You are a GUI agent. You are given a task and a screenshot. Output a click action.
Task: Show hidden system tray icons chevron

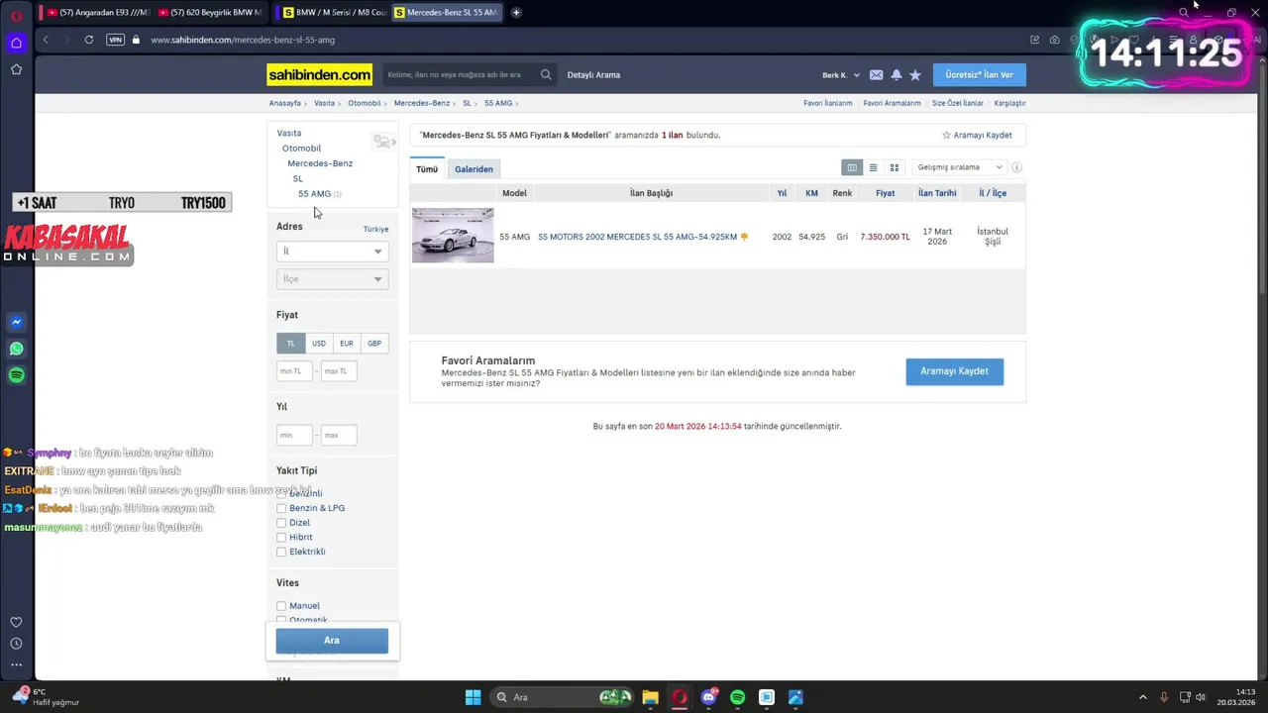pos(1142,697)
